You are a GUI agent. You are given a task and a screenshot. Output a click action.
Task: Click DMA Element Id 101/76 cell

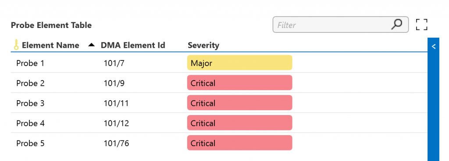[116, 143]
